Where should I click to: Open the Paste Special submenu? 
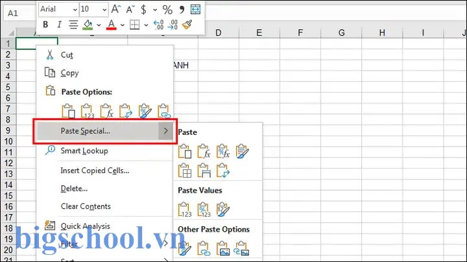104,131
